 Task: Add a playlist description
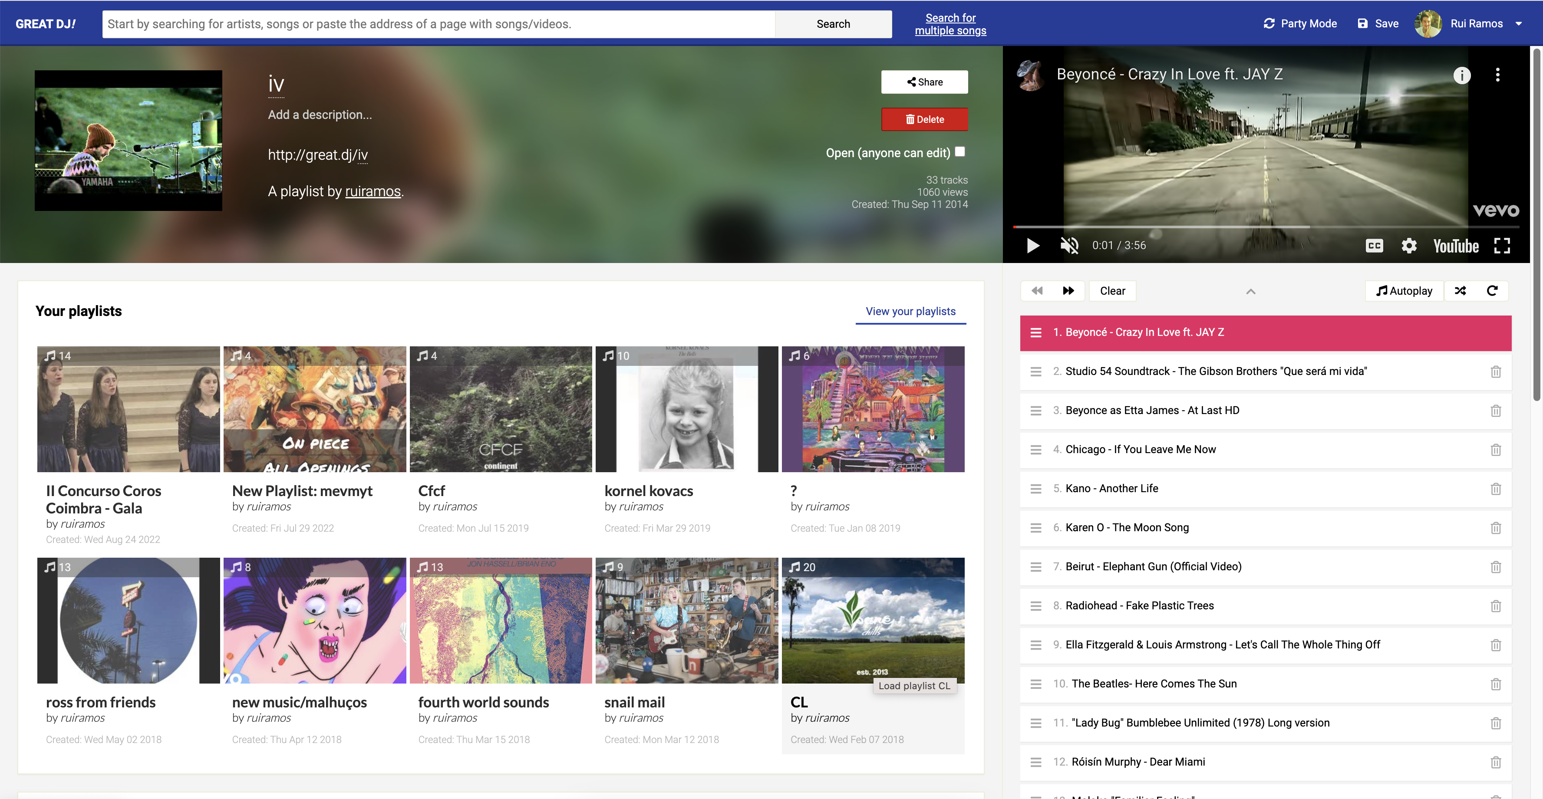(x=320, y=115)
